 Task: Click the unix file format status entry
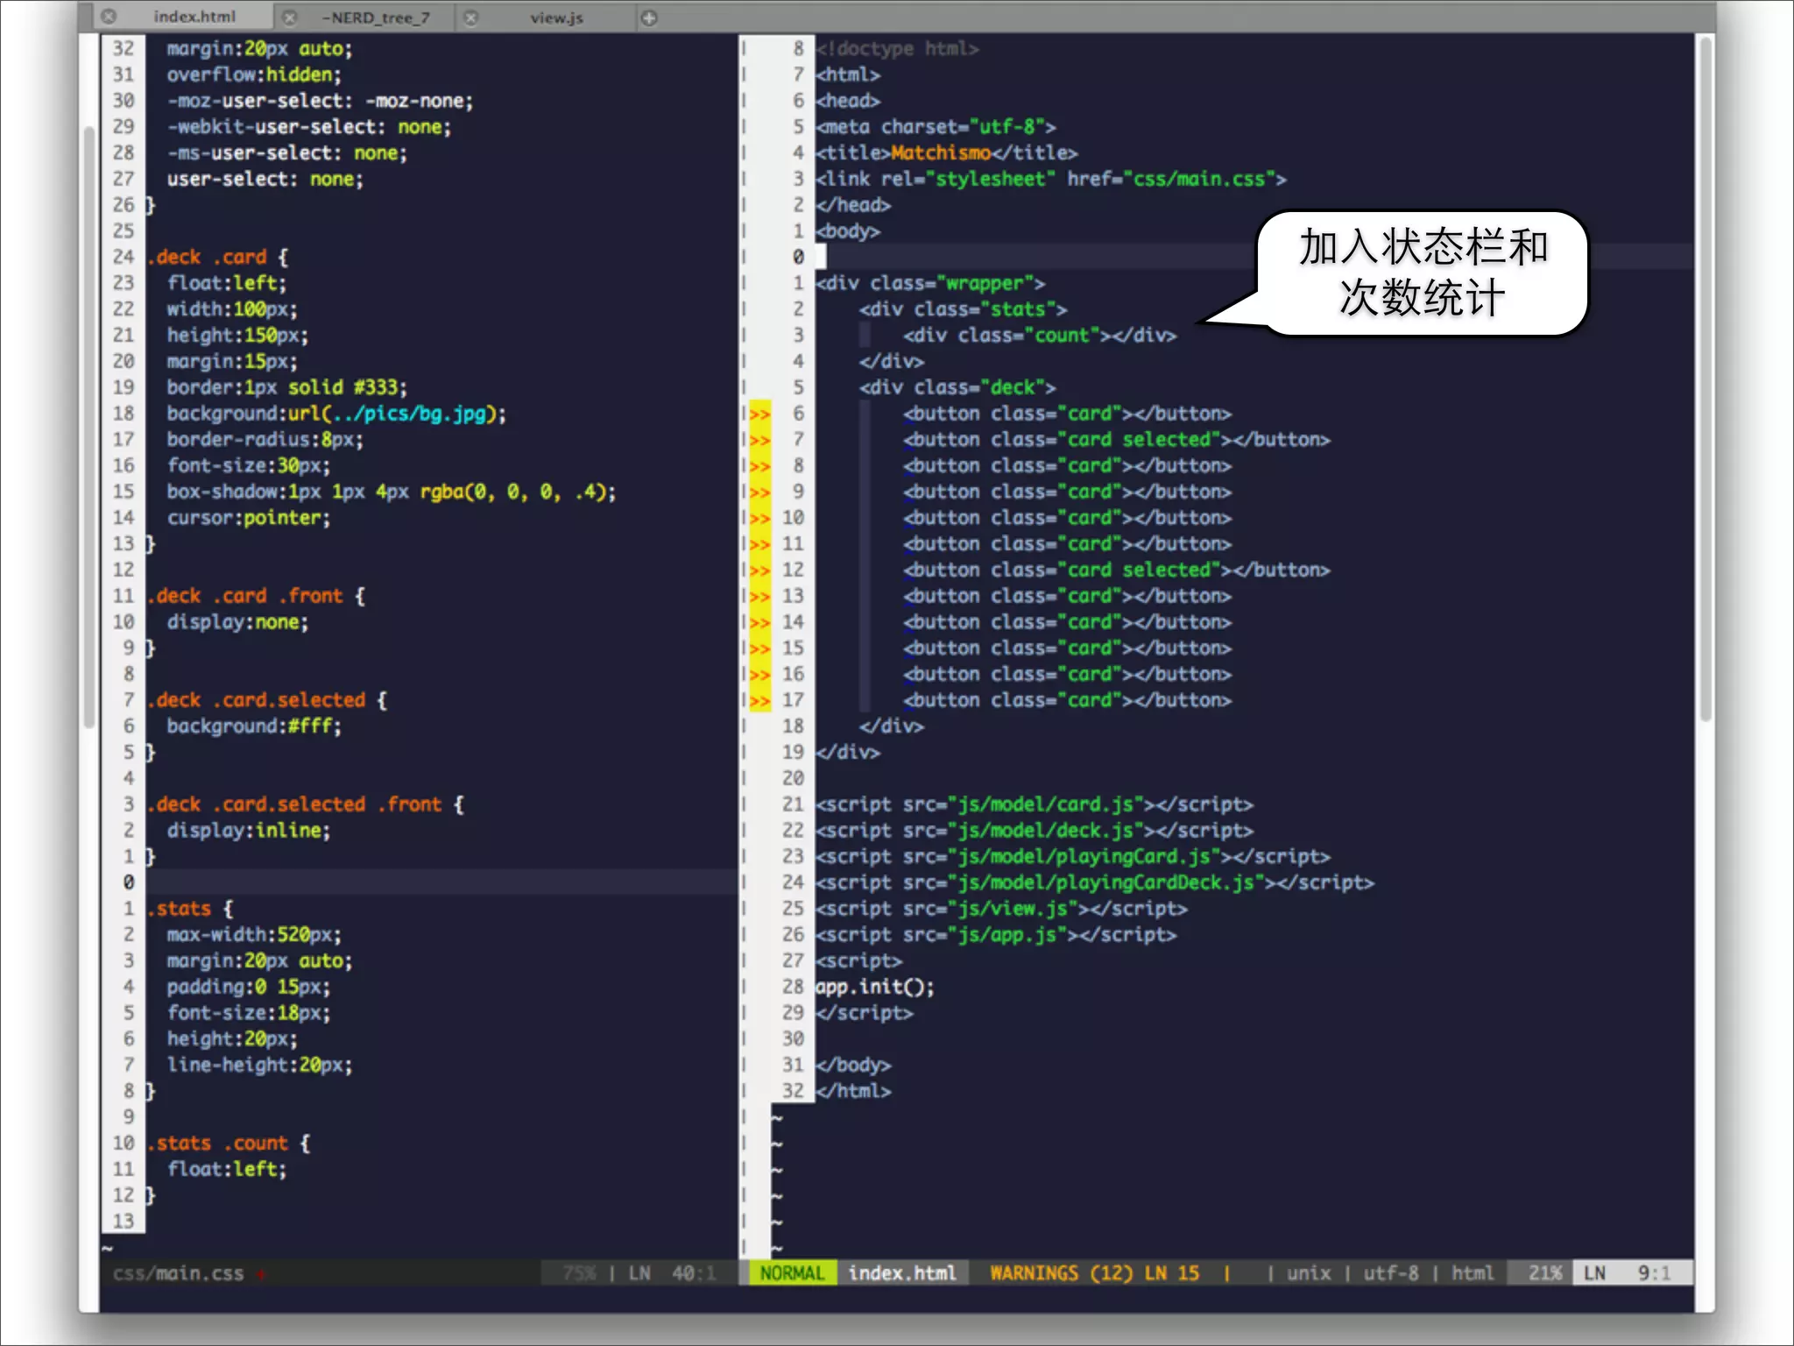(x=1309, y=1273)
